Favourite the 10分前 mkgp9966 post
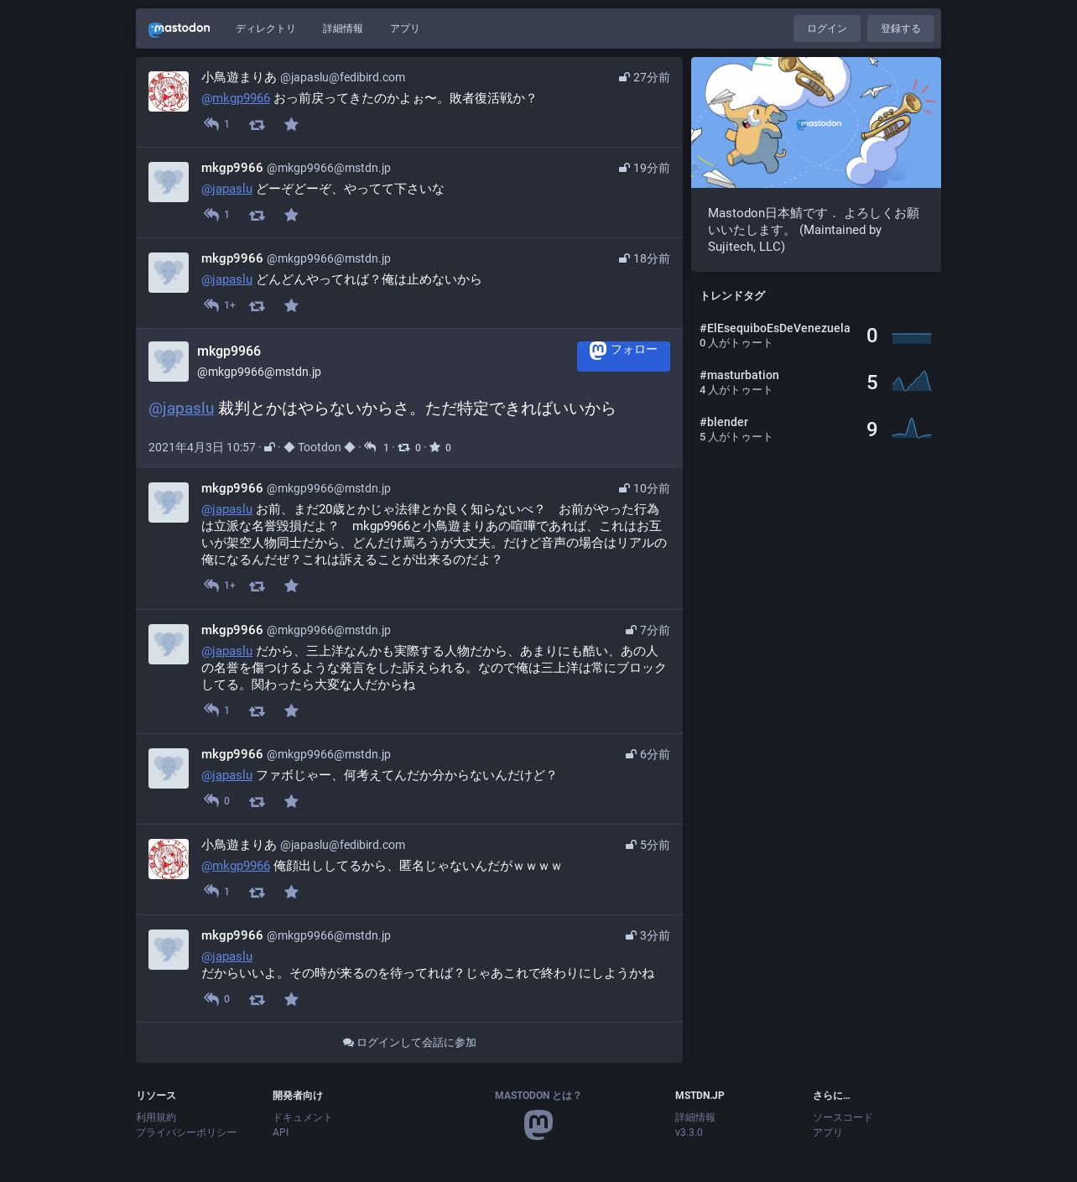Screen dimensions: 1077x1182 tap(291, 586)
